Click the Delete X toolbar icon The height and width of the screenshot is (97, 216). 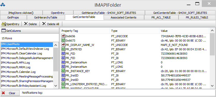pos(26,24)
